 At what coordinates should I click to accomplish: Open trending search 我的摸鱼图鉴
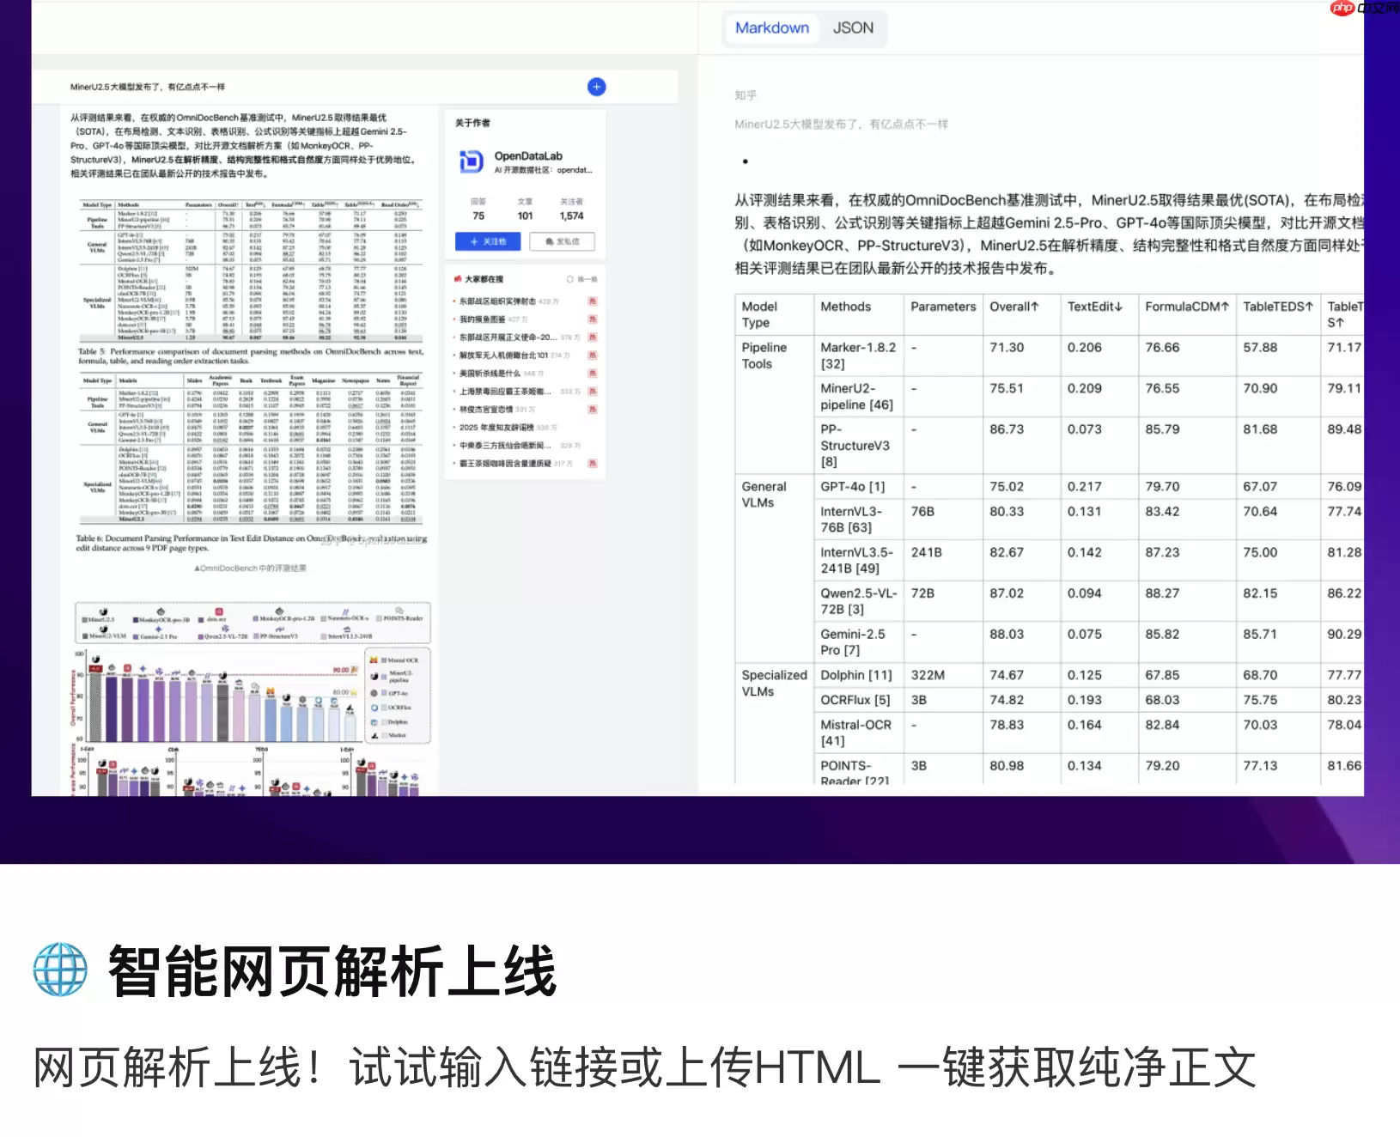(x=482, y=319)
